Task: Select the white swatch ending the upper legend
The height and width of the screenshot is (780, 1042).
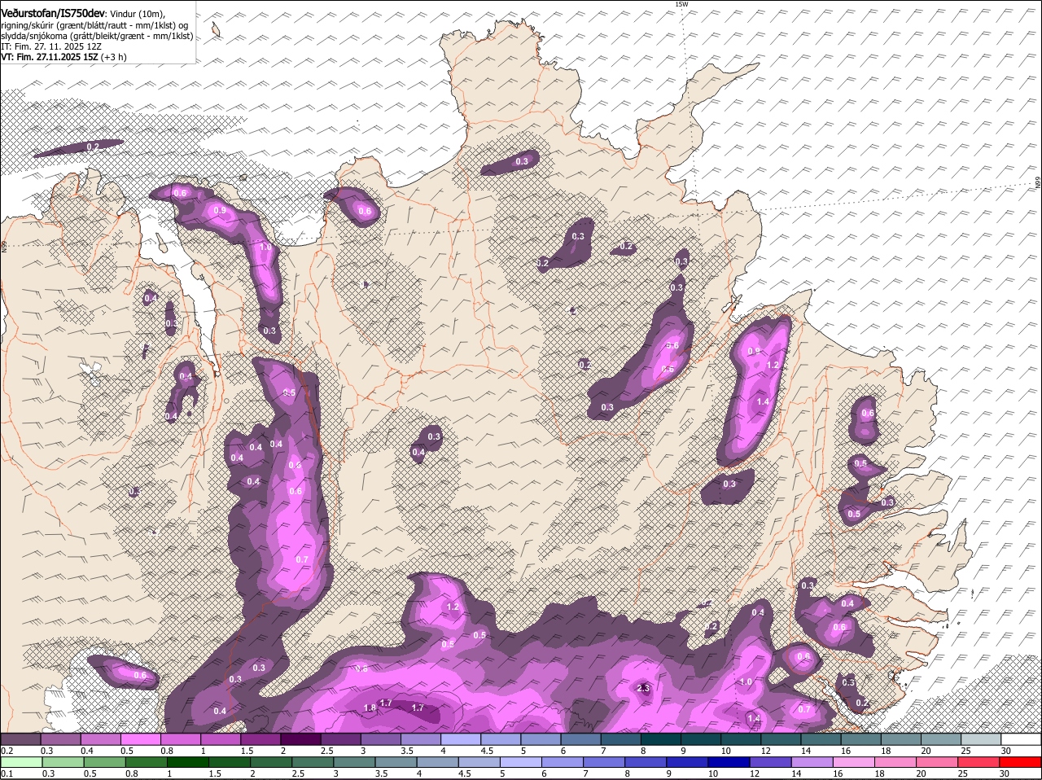Action: (1021, 739)
